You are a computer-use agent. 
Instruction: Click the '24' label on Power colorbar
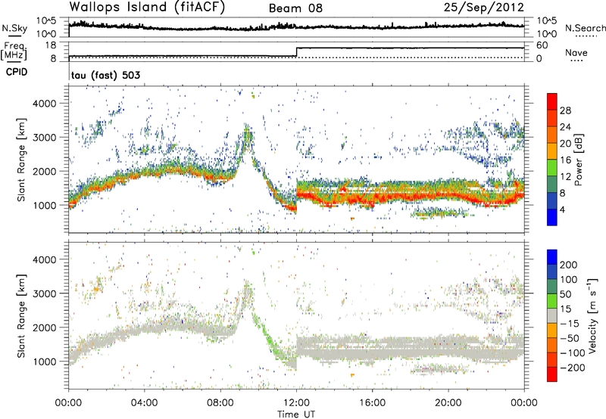(x=565, y=127)
